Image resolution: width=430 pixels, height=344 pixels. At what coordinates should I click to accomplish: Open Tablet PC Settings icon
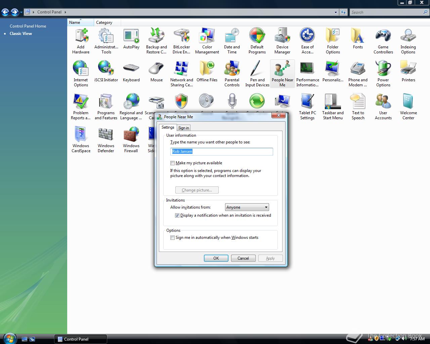coord(307,107)
